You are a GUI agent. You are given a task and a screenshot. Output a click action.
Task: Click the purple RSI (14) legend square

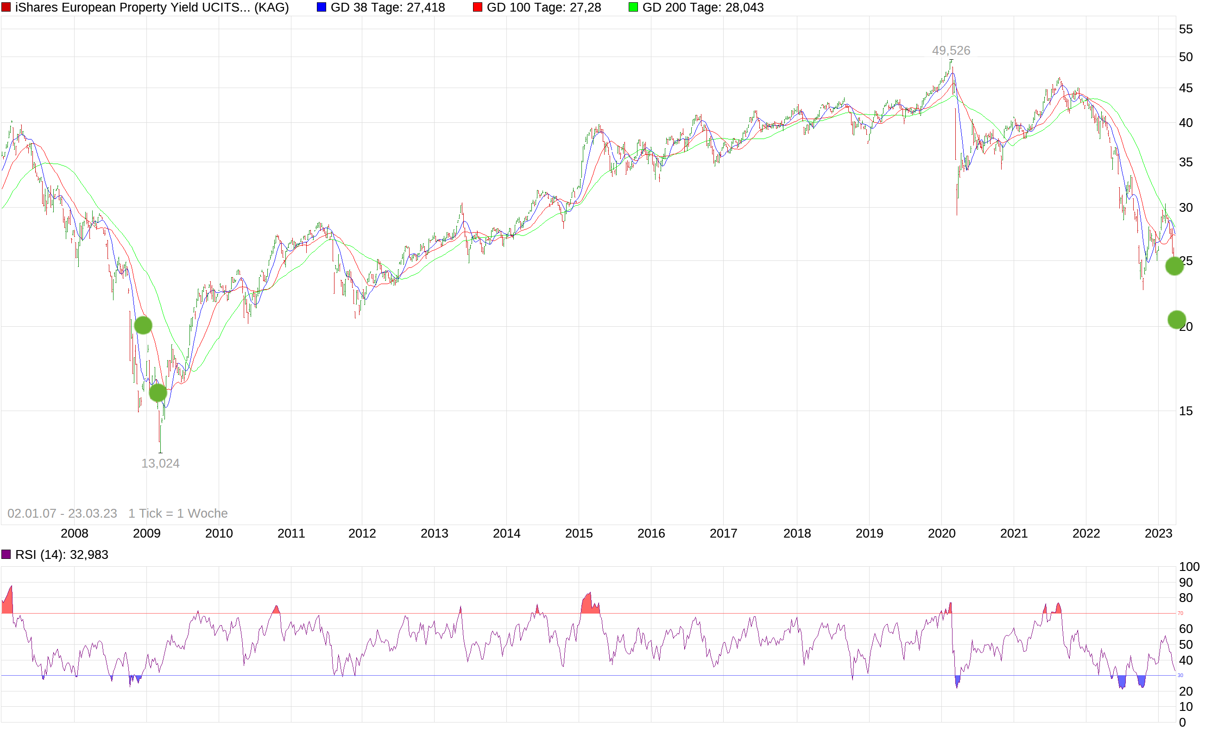tap(6, 554)
